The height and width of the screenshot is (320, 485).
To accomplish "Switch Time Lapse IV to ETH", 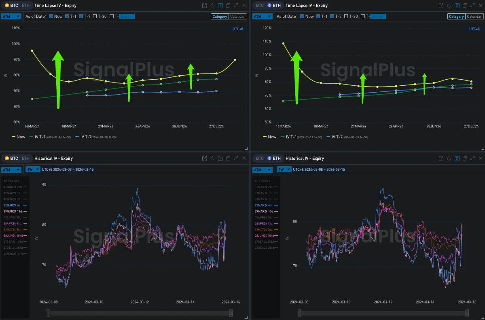I will [x=25, y=5].
